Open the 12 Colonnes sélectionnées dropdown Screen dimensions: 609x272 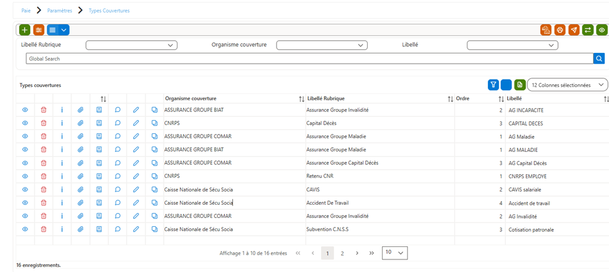pyautogui.click(x=568, y=85)
